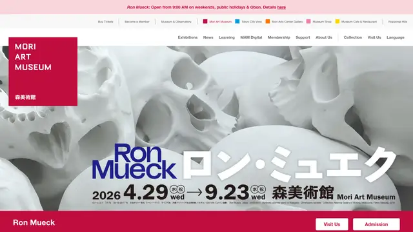
Task: Open the Learning menu
Action: point(227,37)
